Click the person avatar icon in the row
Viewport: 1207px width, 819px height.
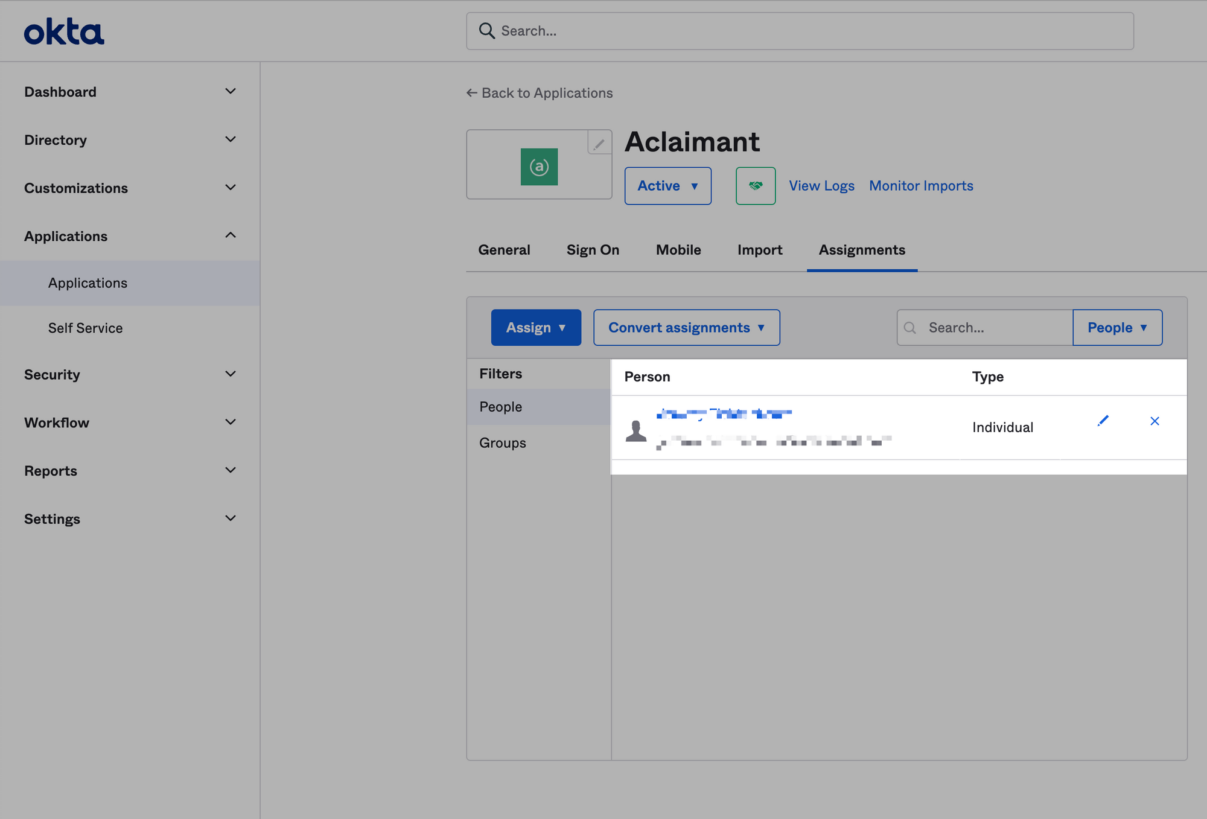tap(636, 430)
